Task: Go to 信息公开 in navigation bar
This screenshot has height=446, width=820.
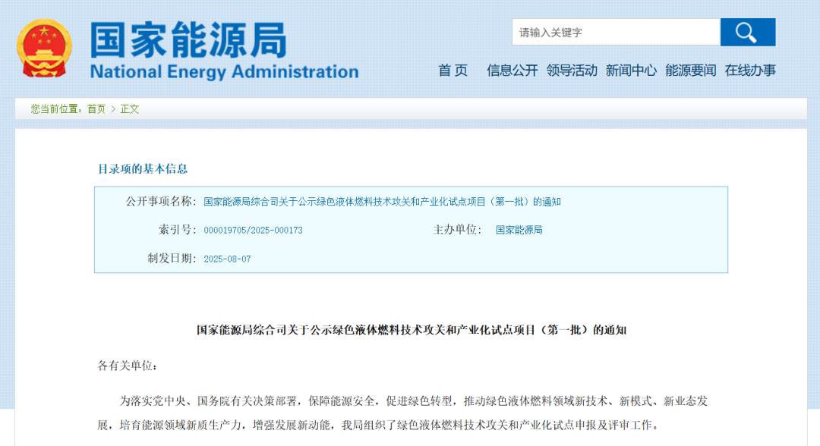Action: 512,71
